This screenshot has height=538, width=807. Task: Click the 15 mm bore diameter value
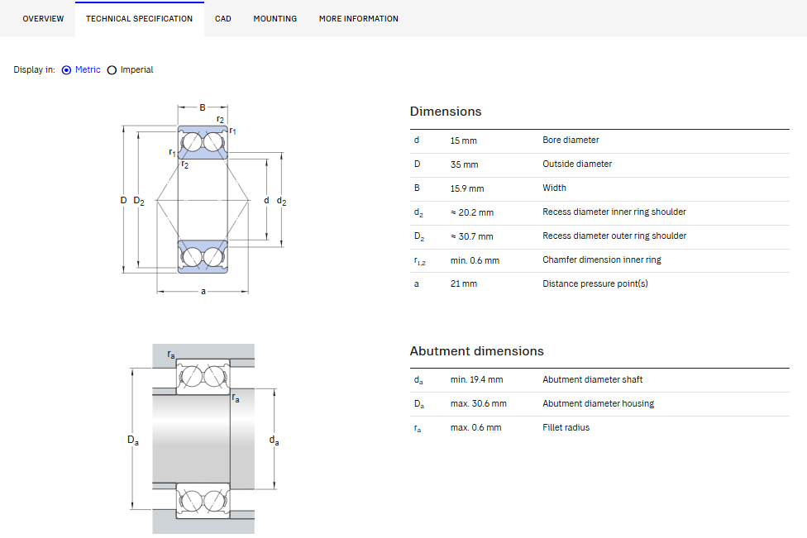click(x=463, y=140)
